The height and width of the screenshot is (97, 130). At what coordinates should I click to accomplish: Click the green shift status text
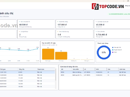coord(119,14)
